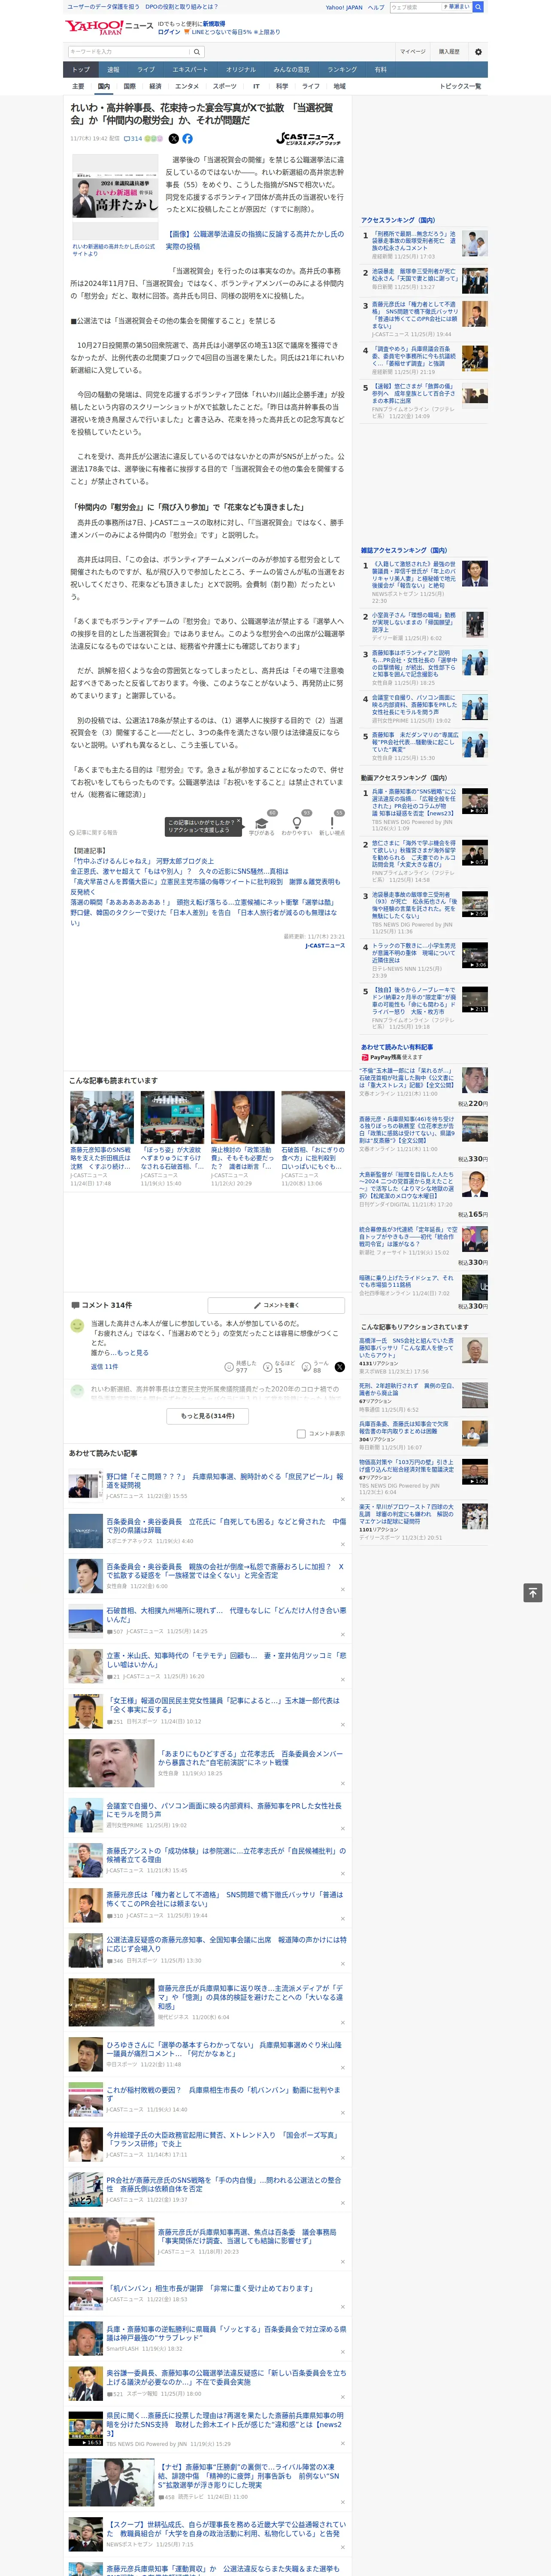Select the 速報 main tab
This screenshot has height=2576, width=551.
click(113, 70)
